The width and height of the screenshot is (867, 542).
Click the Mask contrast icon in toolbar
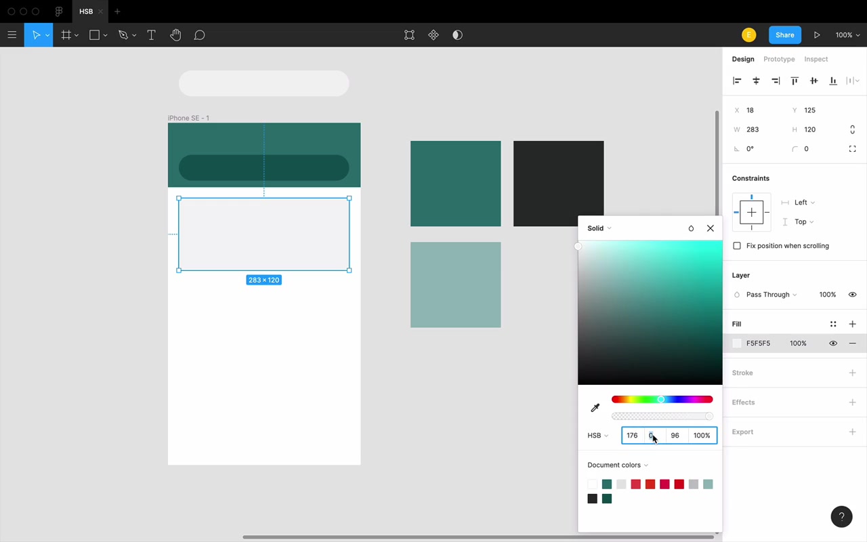[x=457, y=35]
